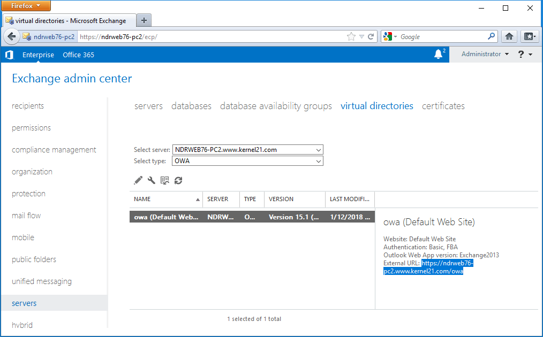Click the TYPE column header
Viewport: 543px width, 337px height.
tap(252, 199)
